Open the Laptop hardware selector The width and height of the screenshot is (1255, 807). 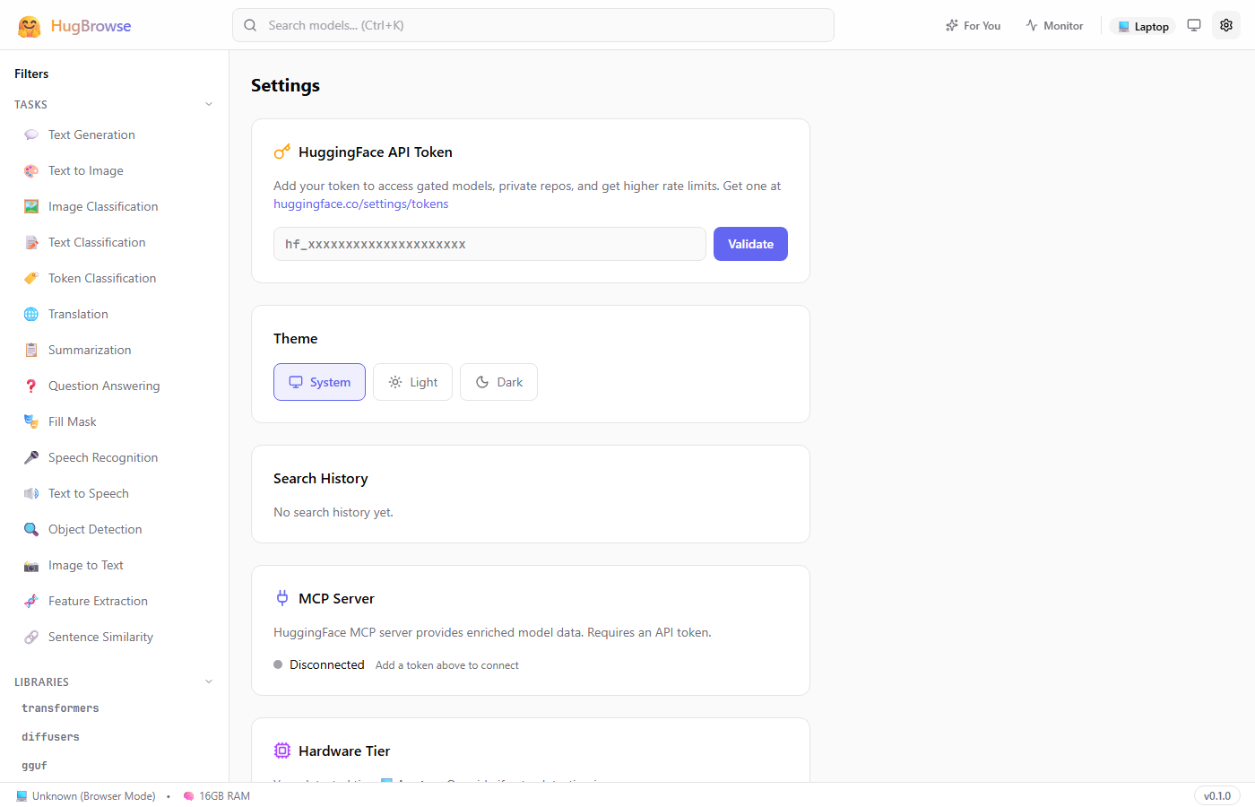point(1142,25)
